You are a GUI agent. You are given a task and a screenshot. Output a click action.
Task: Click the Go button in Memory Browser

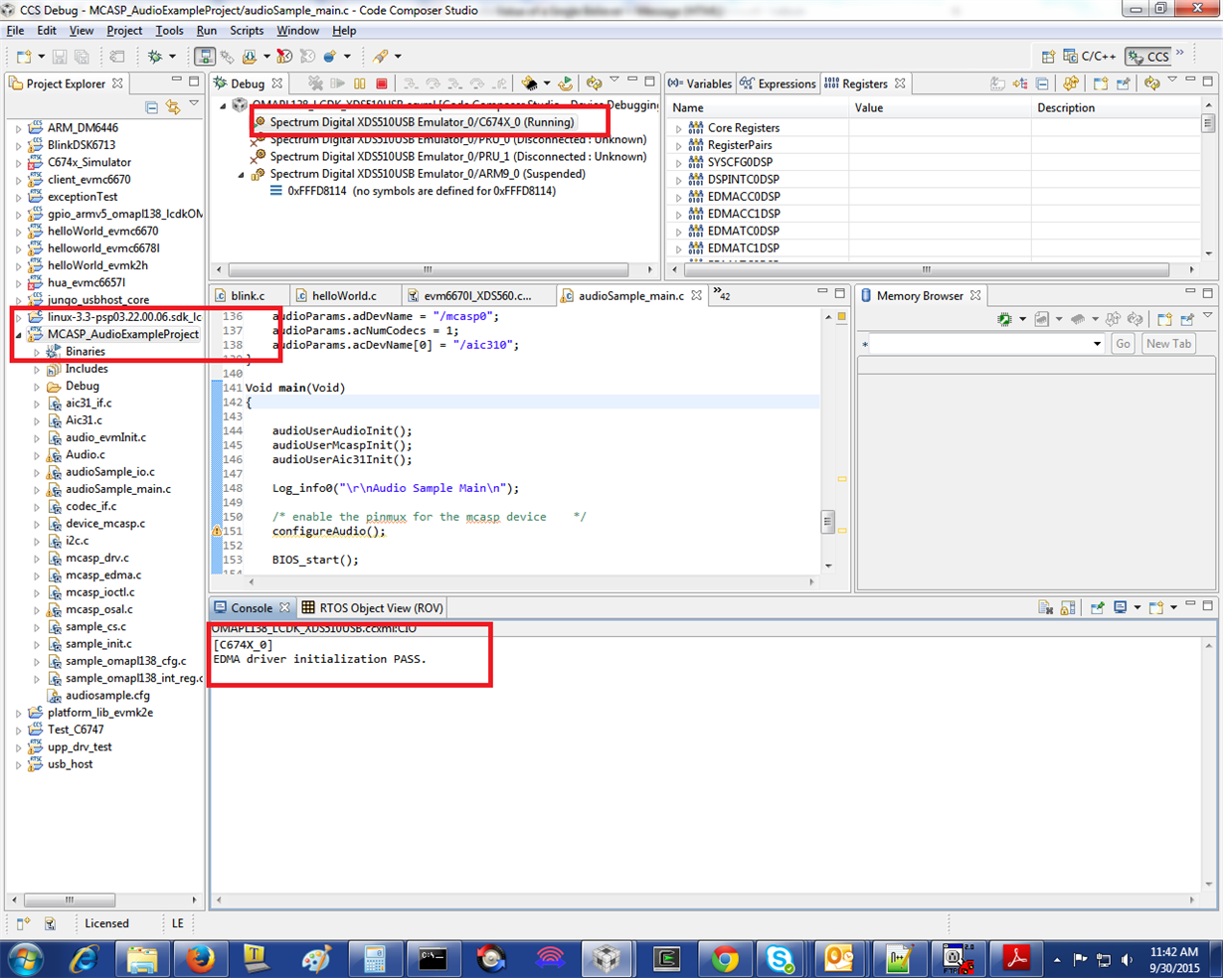coord(1123,344)
